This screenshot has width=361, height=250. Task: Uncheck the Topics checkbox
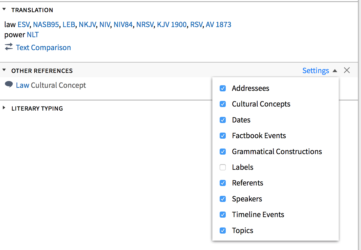pos(223,231)
